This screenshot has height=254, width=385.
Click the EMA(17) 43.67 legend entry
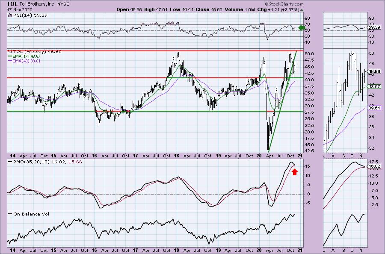tap(27, 56)
